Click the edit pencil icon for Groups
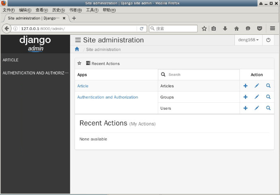Screen dimensions: 280x195 click(x=257, y=97)
